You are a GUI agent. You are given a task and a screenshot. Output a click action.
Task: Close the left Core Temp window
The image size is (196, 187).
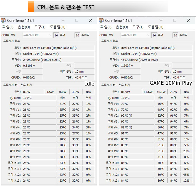(91, 20)
